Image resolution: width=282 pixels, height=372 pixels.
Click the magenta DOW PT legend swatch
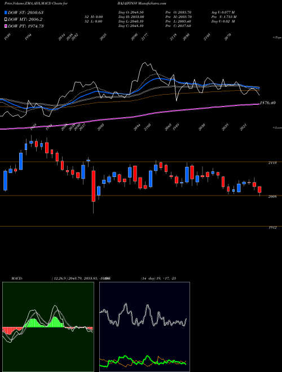pos(6,26)
